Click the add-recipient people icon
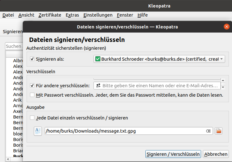This screenshot has height=162, width=232. 98,85
